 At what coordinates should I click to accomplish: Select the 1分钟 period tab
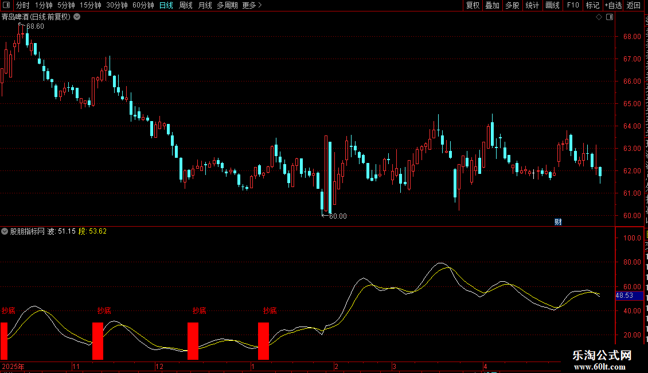tap(44, 5)
